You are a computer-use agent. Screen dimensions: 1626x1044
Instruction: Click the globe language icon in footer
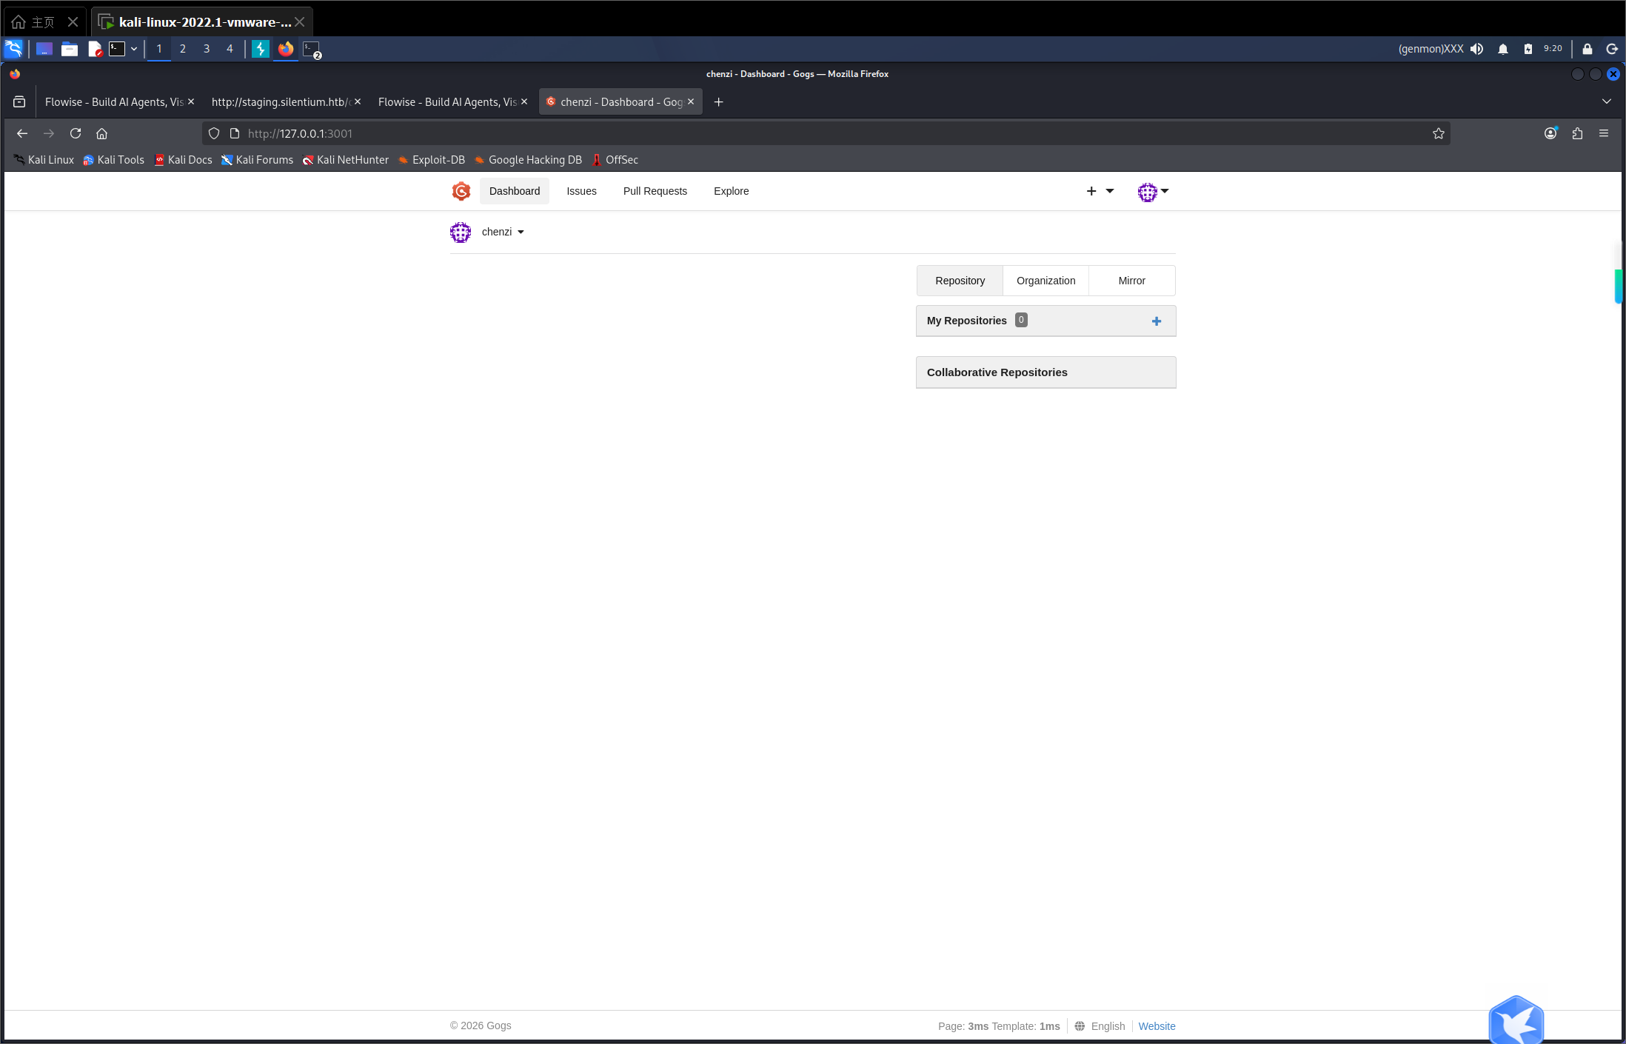pos(1080,1026)
